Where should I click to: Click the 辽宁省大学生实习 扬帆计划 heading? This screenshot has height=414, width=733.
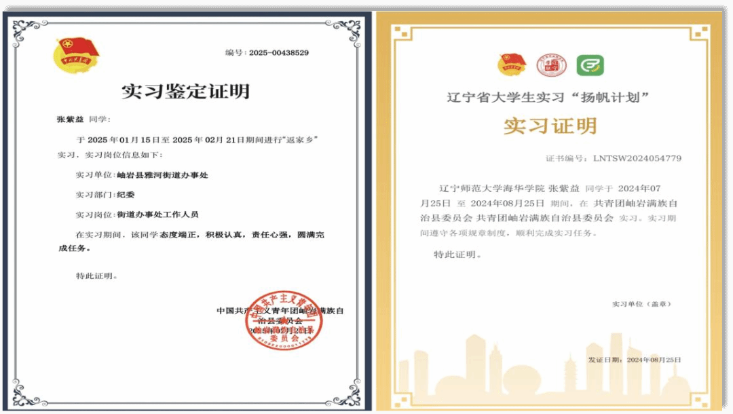click(x=549, y=97)
